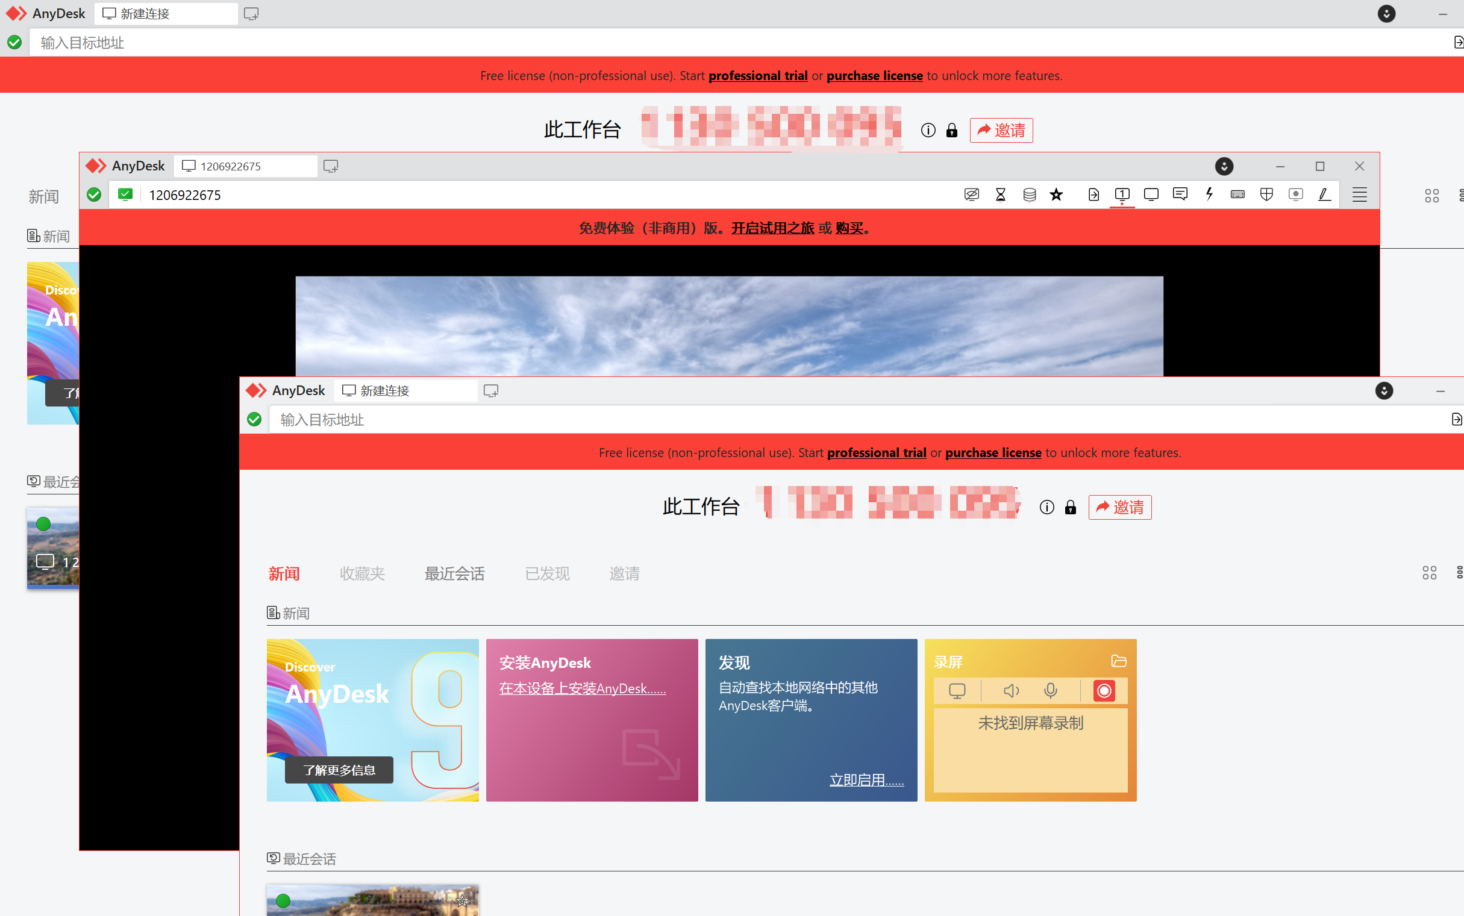Toggle screen capture on 录屏 card

(957, 691)
